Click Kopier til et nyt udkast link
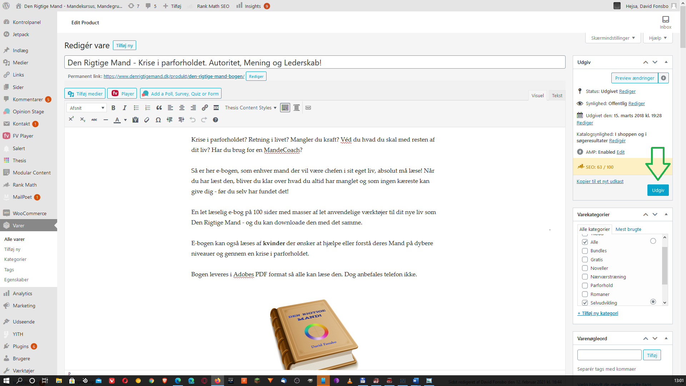Screen dimensions: 686x386 coord(600,182)
